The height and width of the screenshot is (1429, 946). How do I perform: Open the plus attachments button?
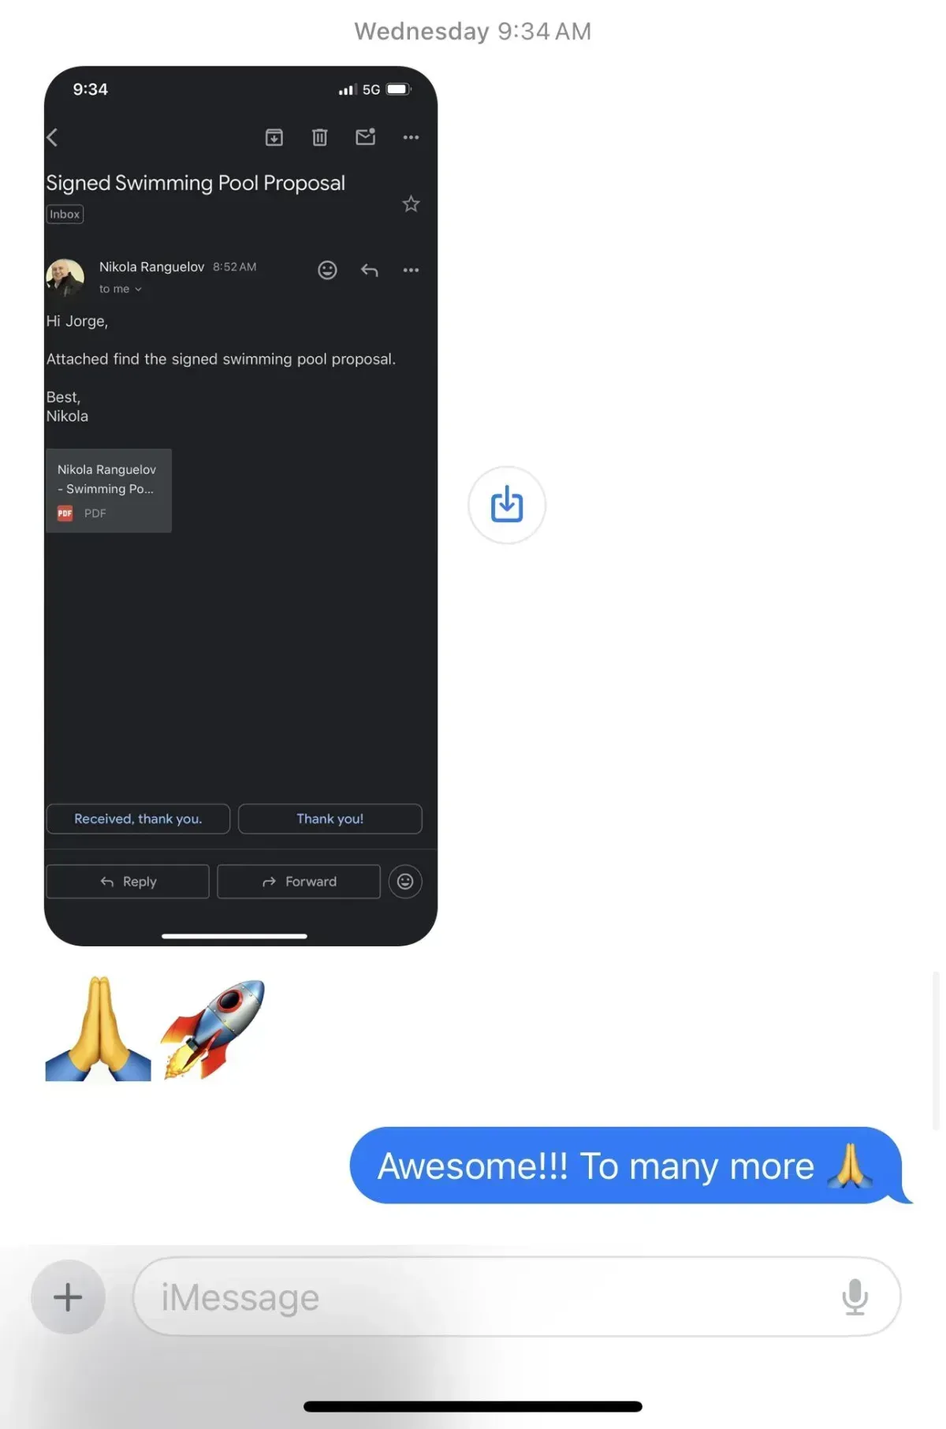[x=68, y=1297]
